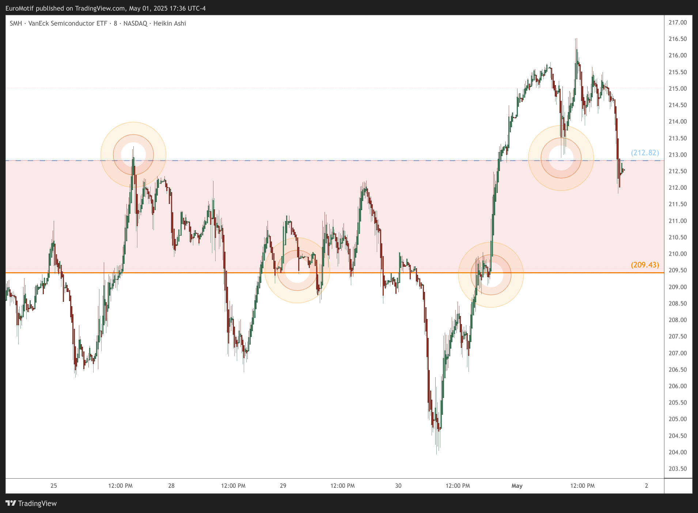The height and width of the screenshot is (513, 698).
Task: Click the 206.00 price axis label
Action: [x=678, y=386]
